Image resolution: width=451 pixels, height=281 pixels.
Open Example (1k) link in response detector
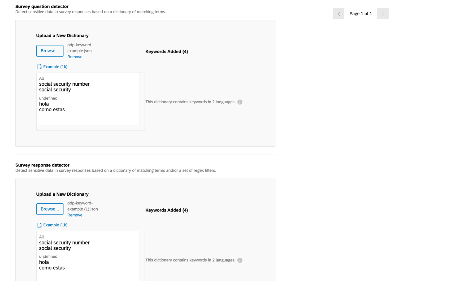click(x=55, y=225)
